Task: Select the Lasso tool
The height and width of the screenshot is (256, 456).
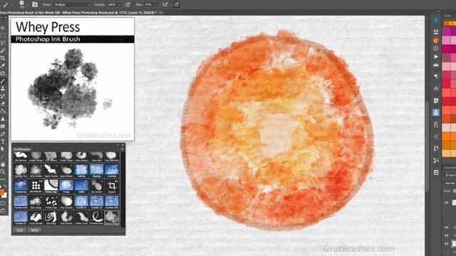Action: click(x=3, y=43)
